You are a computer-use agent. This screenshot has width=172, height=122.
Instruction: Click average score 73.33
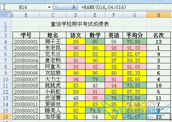[x=135, y=85]
